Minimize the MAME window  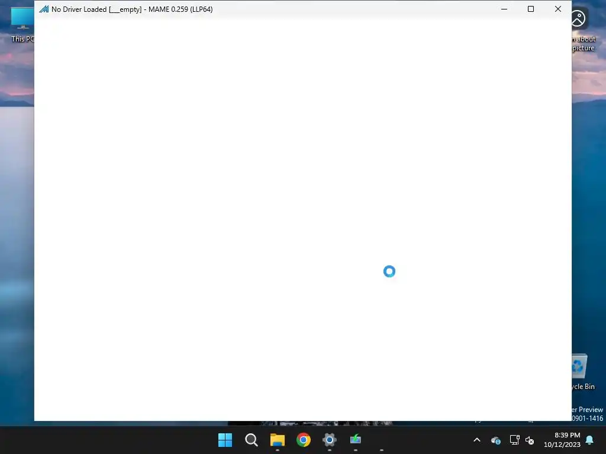[504, 9]
